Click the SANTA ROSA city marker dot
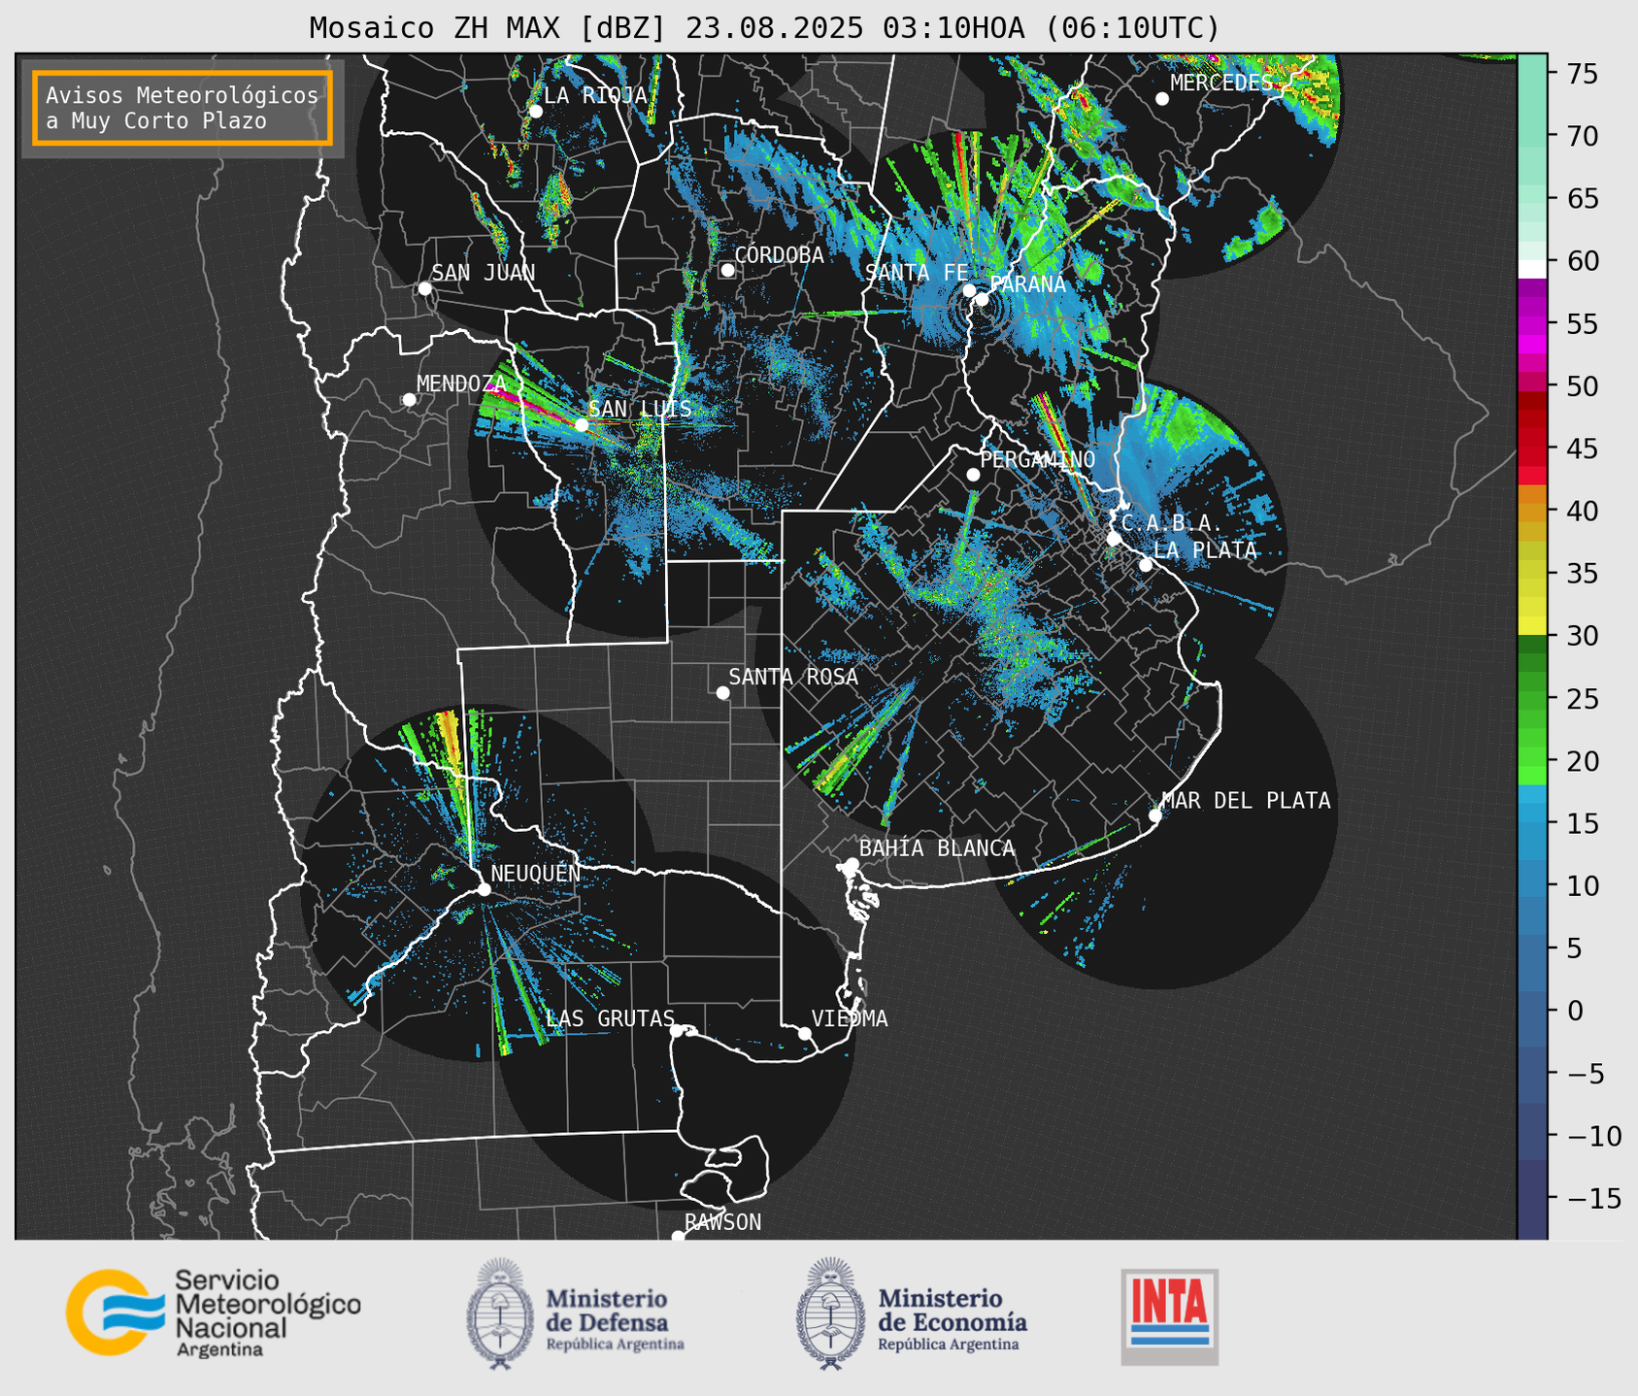Image resolution: width=1638 pixels, height=1396 pixels. click(722, 693)
